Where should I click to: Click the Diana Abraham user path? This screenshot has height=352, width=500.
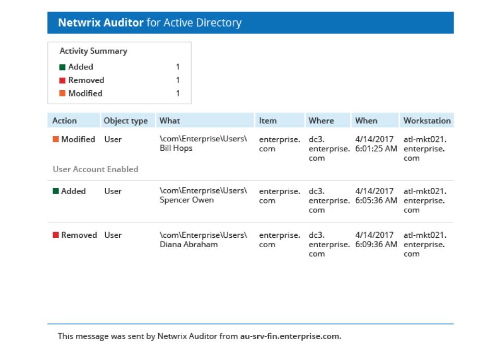point(204,239)
